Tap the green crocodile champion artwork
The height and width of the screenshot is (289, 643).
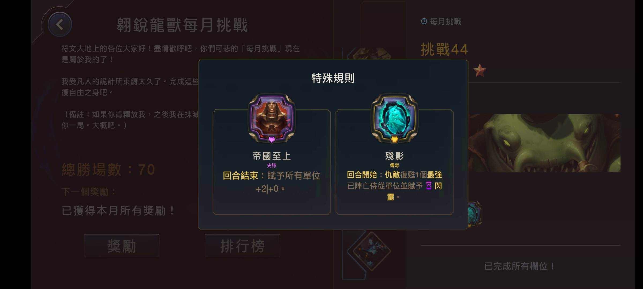click(544, 143)
